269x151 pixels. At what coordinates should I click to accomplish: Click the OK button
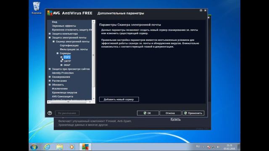click(148, 113)
